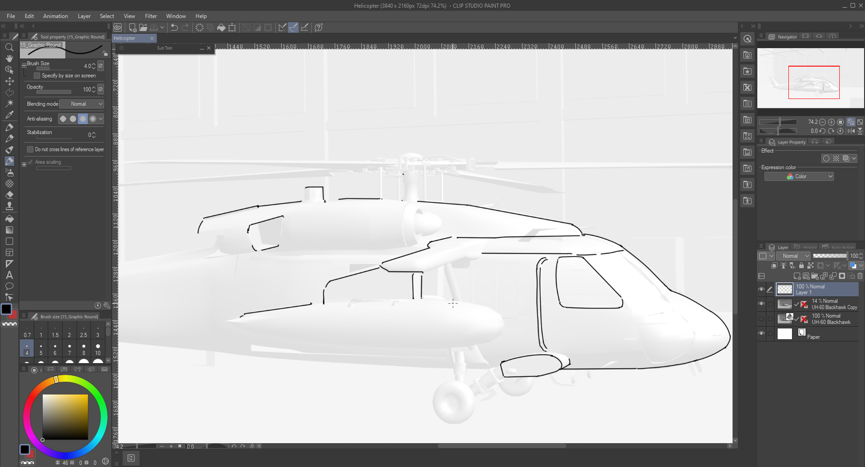Show the UH-60 Blackhawk layer
This screenshot has height=467, width=865.
[761, 319]
